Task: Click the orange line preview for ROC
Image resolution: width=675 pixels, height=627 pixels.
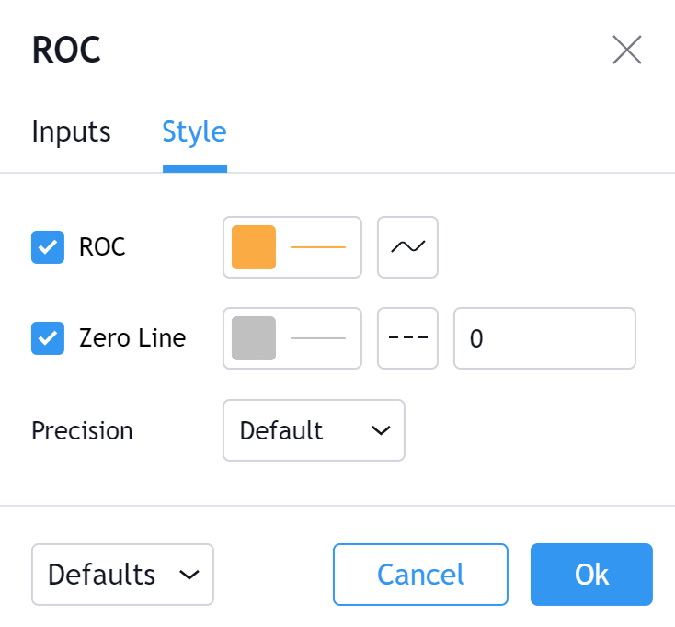Action: [318, 247]
